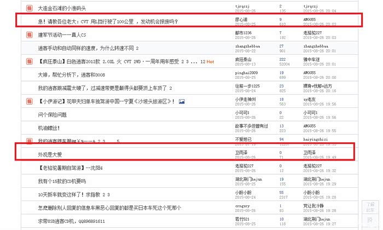383x230 pixels.
Task: Open thread 老骆驼暑期自驾游 沈阳4
Action: coord(70,168)
